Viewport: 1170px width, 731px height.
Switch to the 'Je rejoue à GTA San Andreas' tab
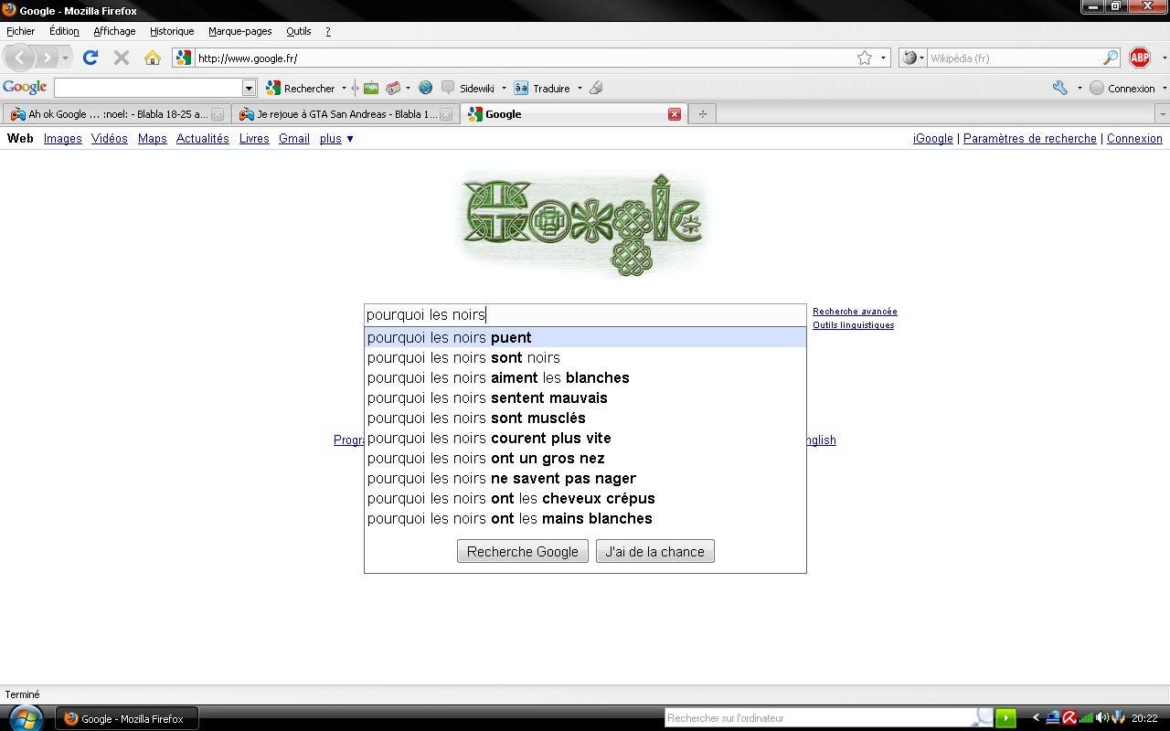tap(346, 114)
